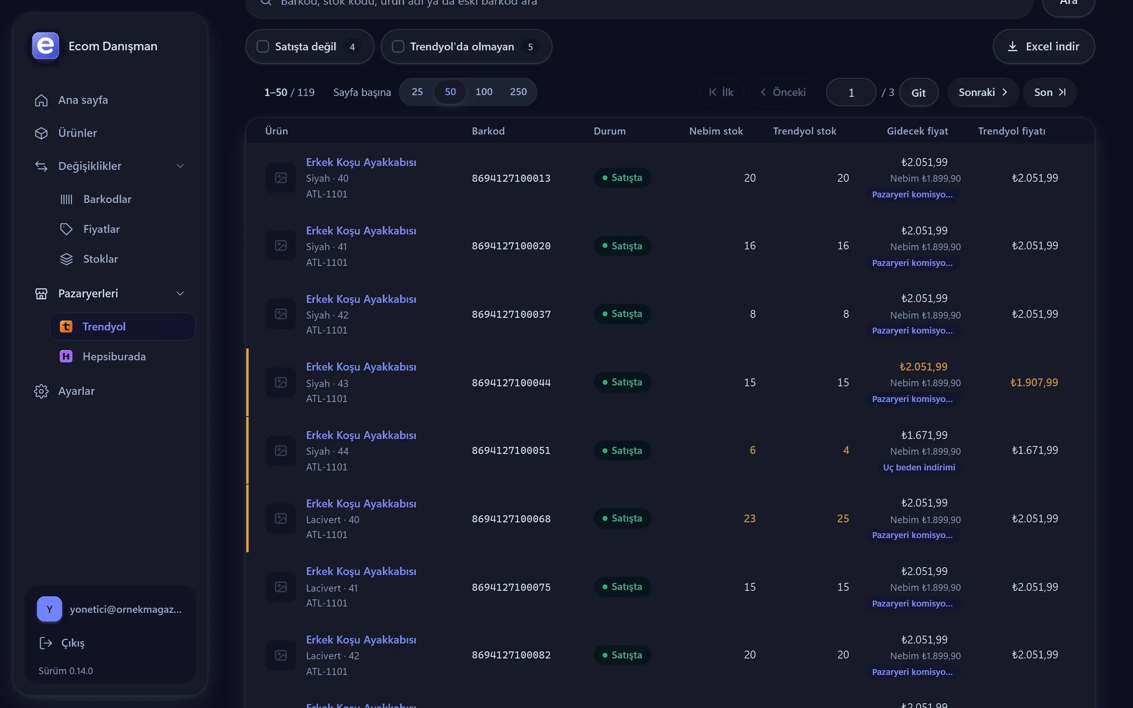Click image placeholder for barcode 8694127100013
This screenshot has width=1133, height=708.
[281, 178]
